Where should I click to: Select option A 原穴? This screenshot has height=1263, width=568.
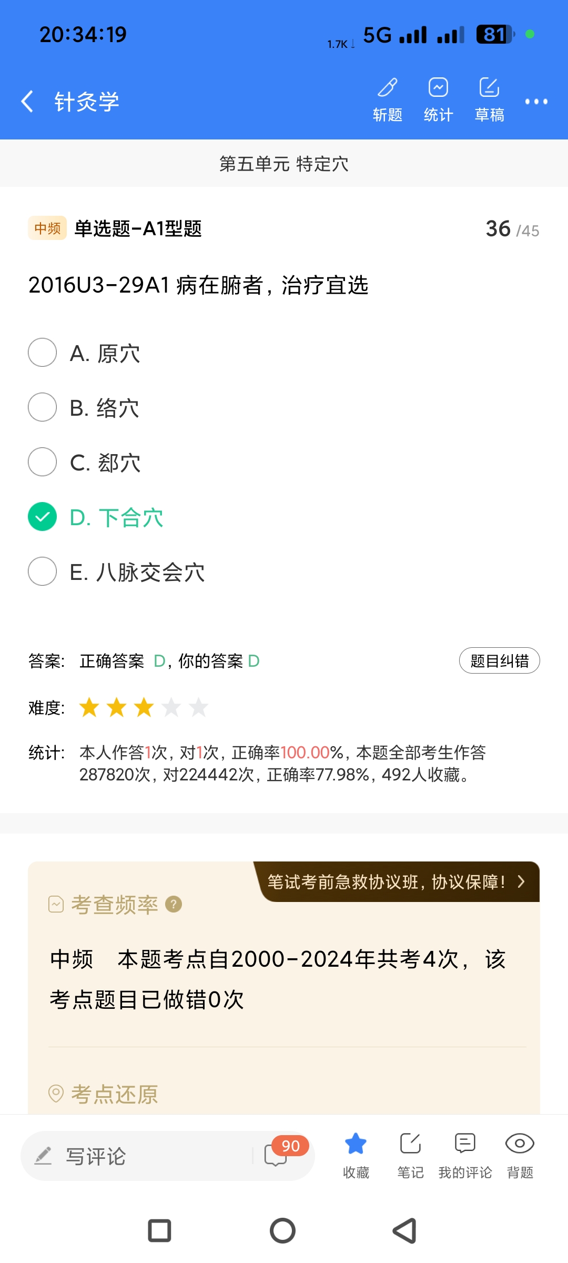tap(43, 353)
